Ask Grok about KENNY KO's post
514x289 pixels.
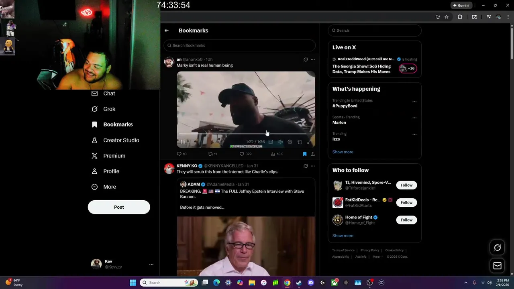pyautogui.click(x=306, y=166)
